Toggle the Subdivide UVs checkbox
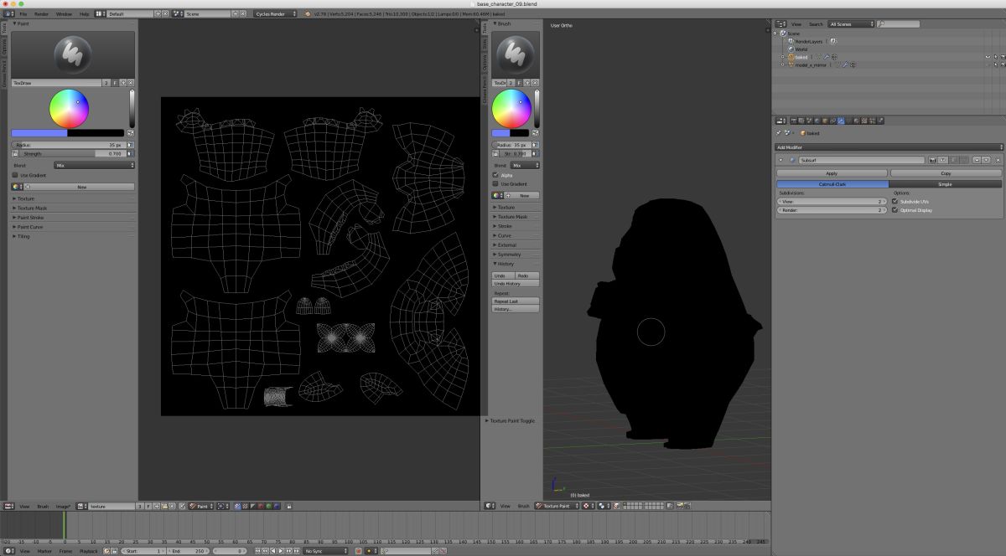The image size is (1006, 556). 895,202
